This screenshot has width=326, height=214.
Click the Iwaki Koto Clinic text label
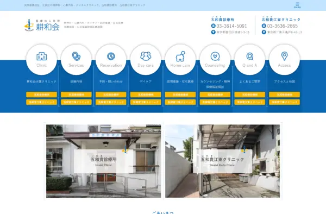[x=222, y=165]
